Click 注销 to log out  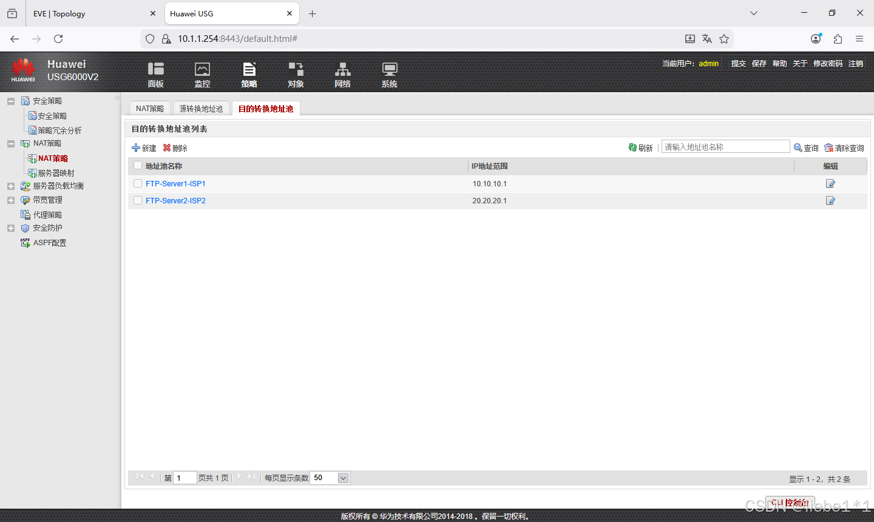point(856,63)
